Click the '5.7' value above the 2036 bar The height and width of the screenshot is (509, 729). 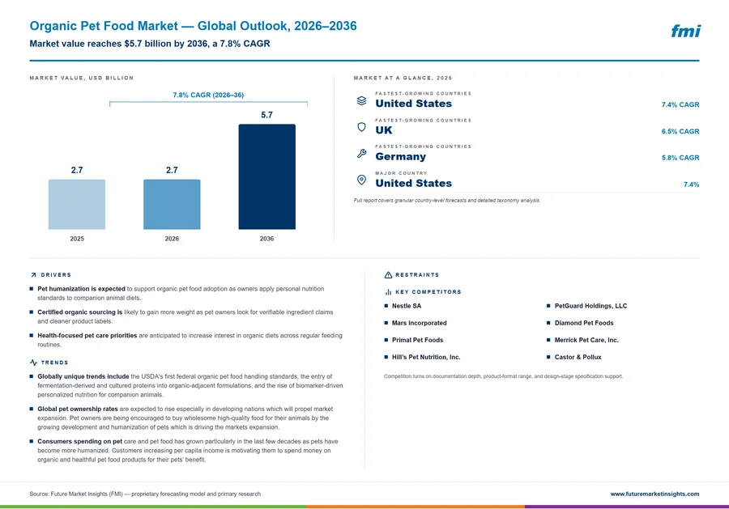266,115
